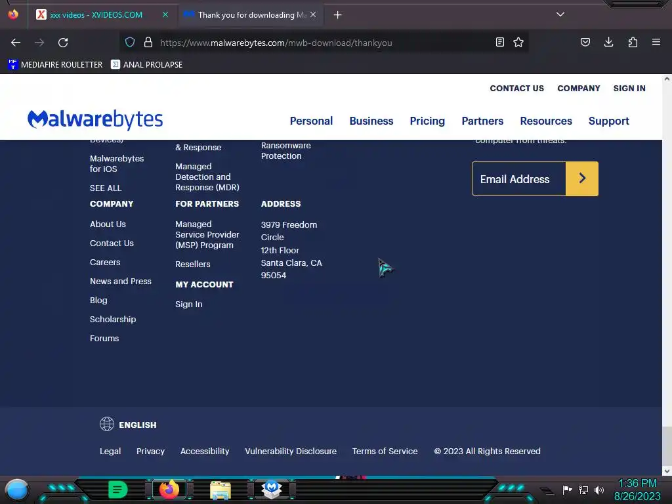Open Managed Service Provider (MSP) Program link
The height and width of the screenshot is (504, 672).
[207, 234]
